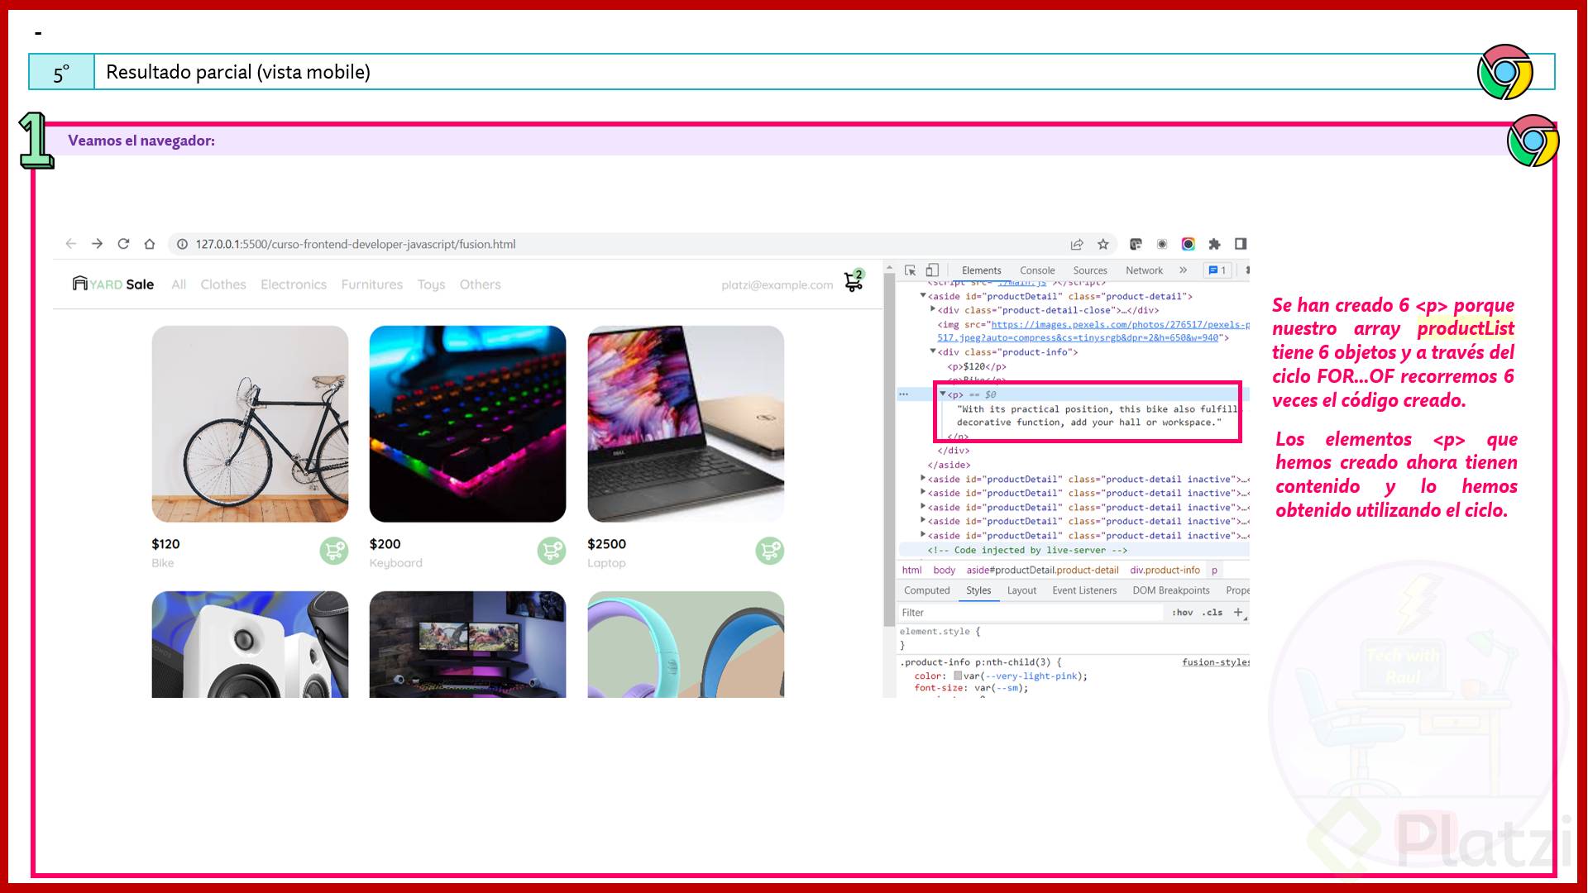Open the RGB keyboard product image
Viewport: 1588px width, 893px height.
(467, 423)
